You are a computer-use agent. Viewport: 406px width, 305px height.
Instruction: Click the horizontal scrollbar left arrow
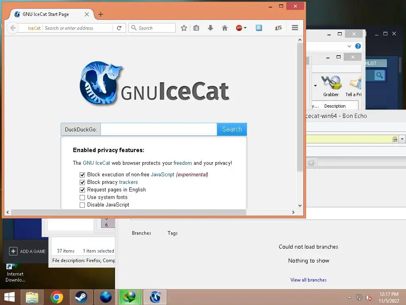pos(8,212)
